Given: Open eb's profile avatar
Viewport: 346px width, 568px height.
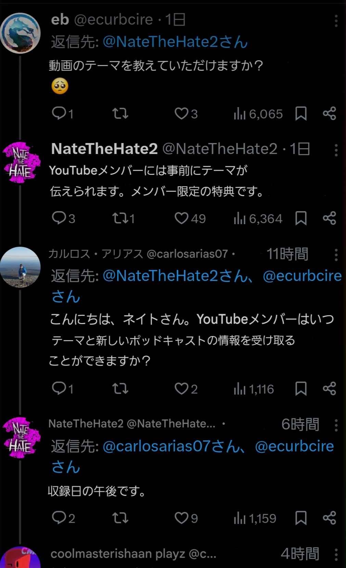Looking at the screenshot, I should click(x=21, y=33).
